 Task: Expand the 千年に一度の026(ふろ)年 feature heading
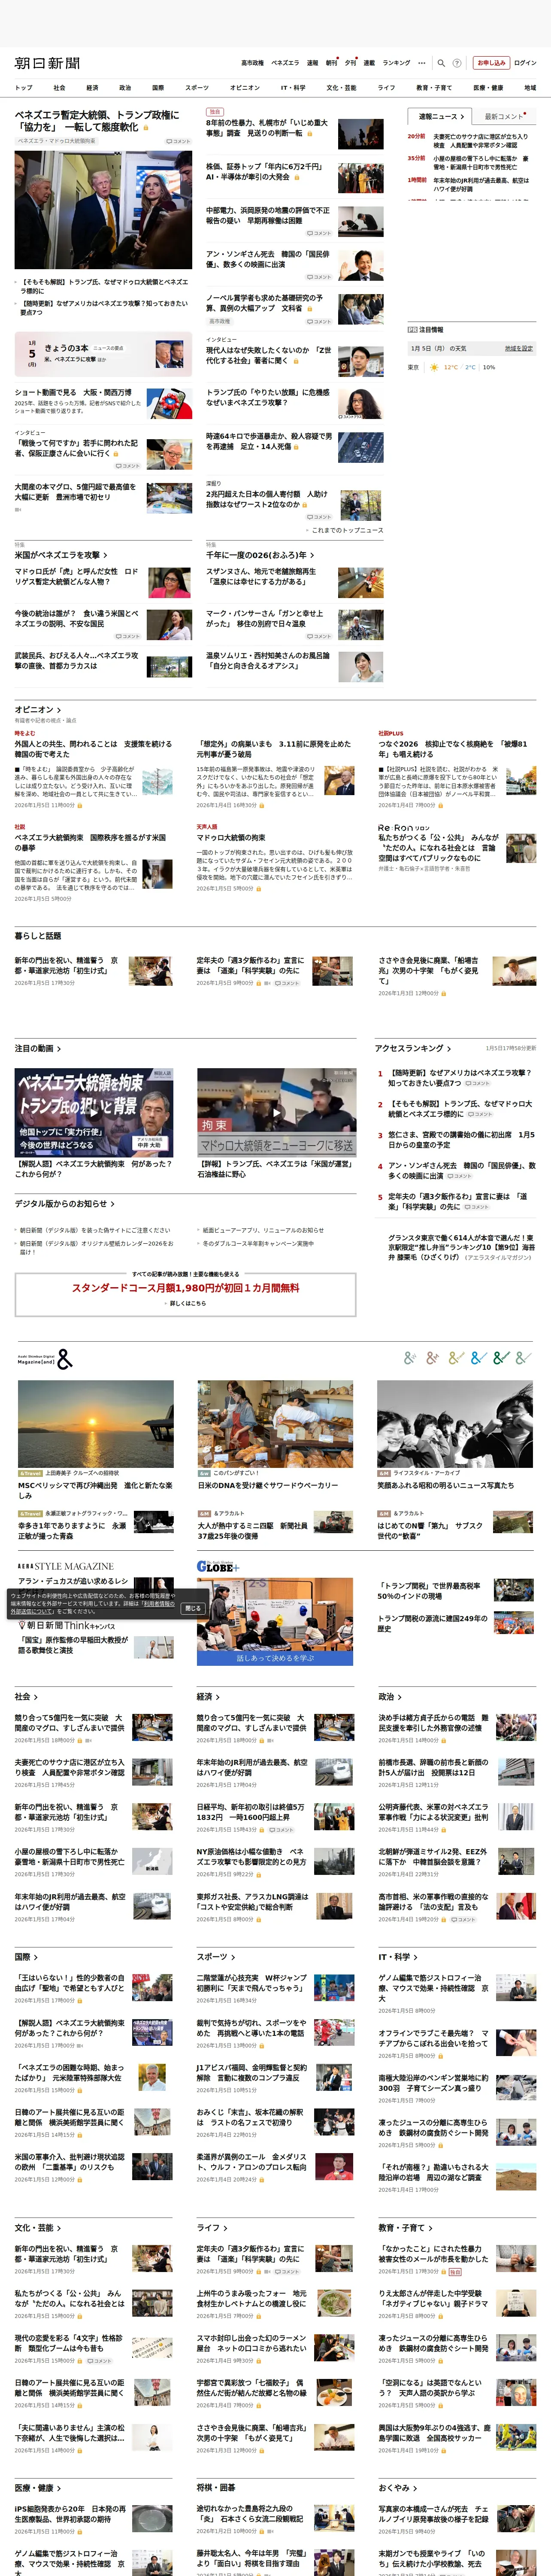(x=260, y=555)
